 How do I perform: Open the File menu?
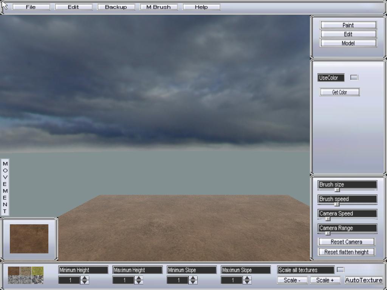[31, 7]
